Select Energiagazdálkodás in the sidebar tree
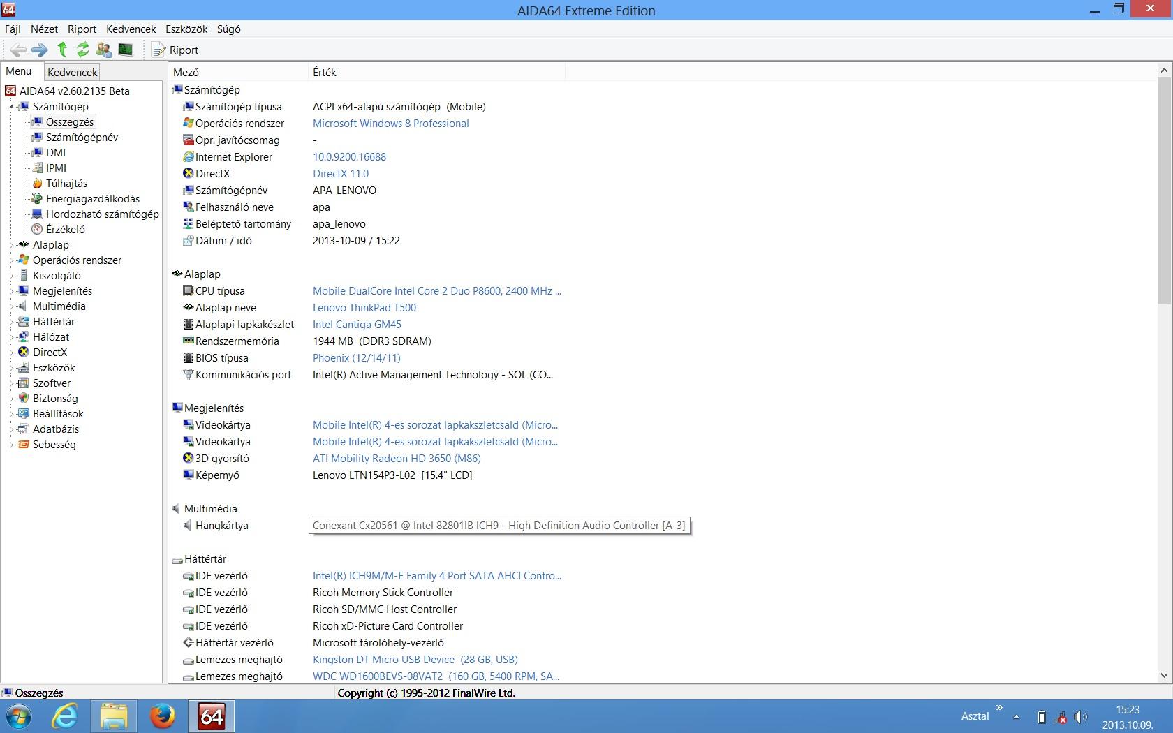The width and height of the screenshot is (1173, 733). tap(93, 199)
